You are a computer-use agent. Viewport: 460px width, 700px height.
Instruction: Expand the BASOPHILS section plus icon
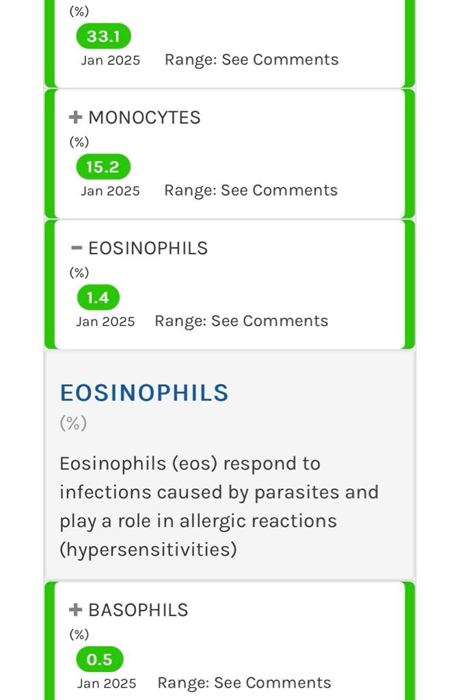pos(76,610)
